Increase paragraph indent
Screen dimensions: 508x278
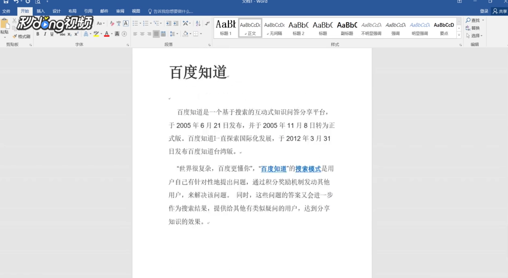pyautogui.click(x=176, y=23)
